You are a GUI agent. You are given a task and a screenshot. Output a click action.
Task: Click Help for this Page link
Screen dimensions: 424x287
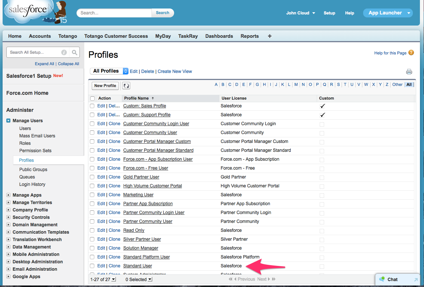[390, 53]
